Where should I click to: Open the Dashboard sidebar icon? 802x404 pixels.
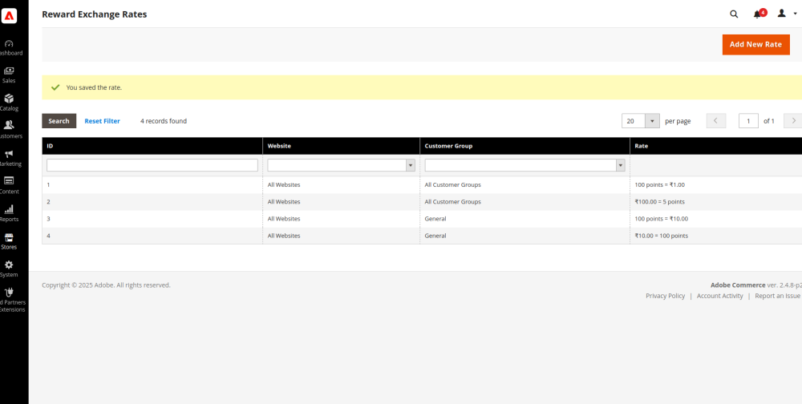pos(9,44)
